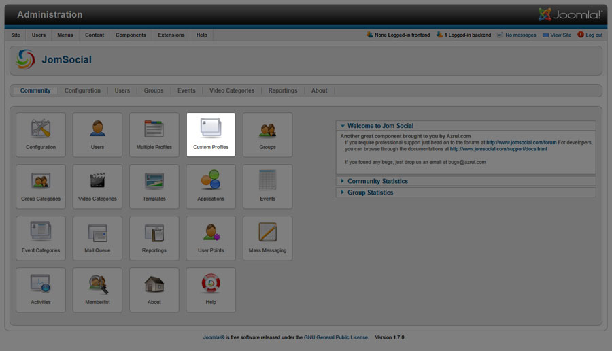
Task: Open the Multiple Profiles icon
Action: click(x=154, y=135)
